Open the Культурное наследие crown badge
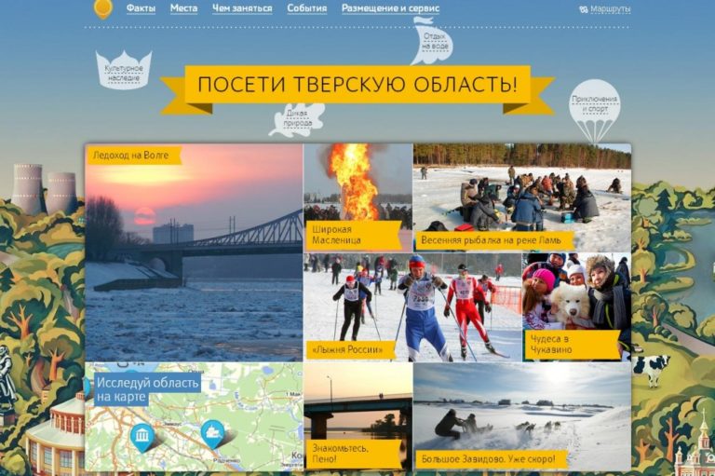This screenshot has height=476, width=715. pyautogui.click(x=123, y=70)
